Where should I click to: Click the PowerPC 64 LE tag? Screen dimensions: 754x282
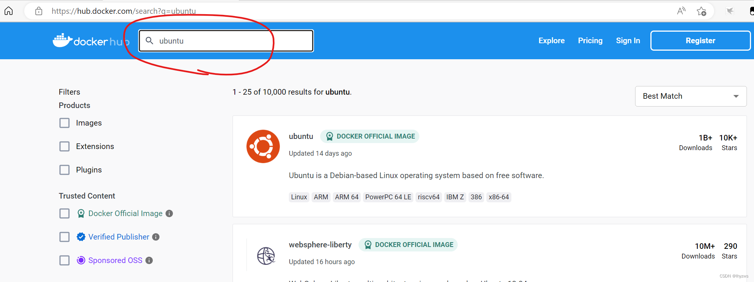point(388,197)
